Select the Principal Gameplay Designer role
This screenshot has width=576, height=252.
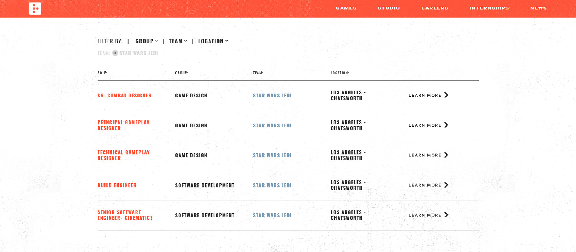tap(123, 125)
